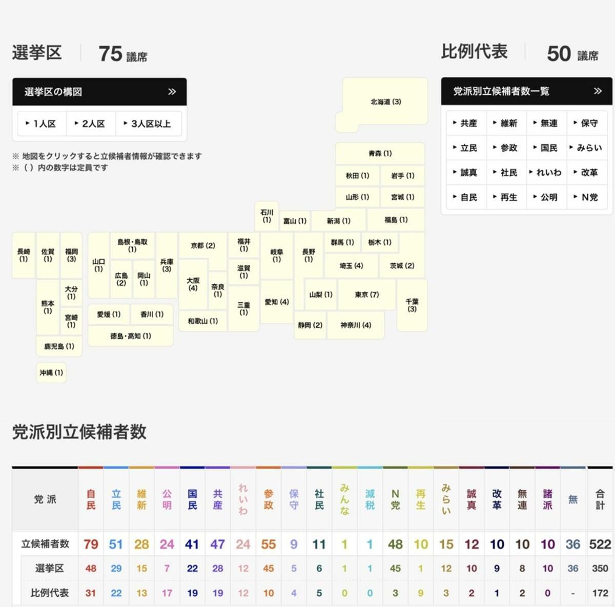Expand the 党派別立候補者数一覧 header arrow

pyautogui.click(x=598, y=91)
